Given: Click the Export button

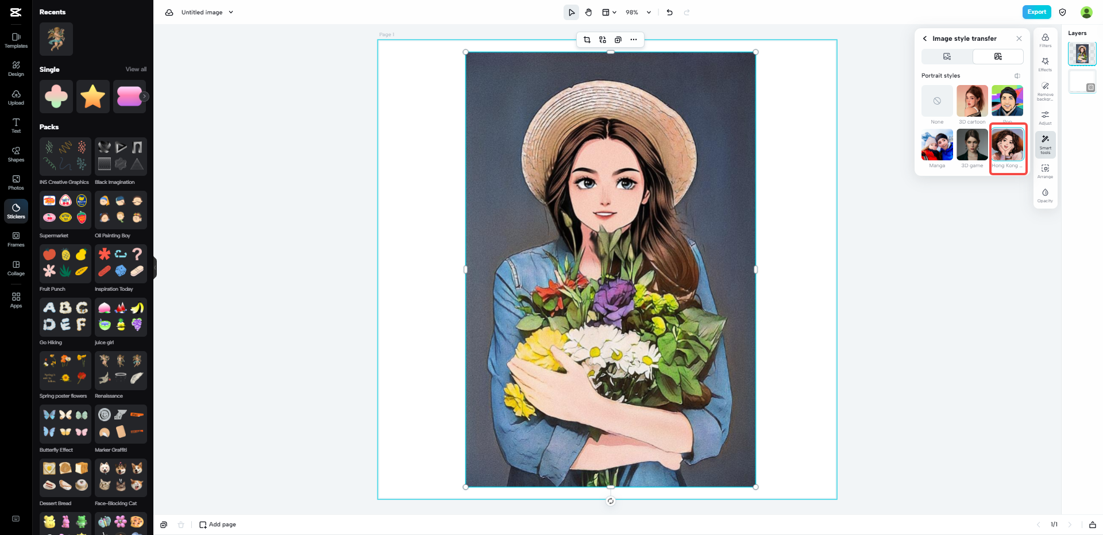Looking at the screenshot, I should point(1037,12).
